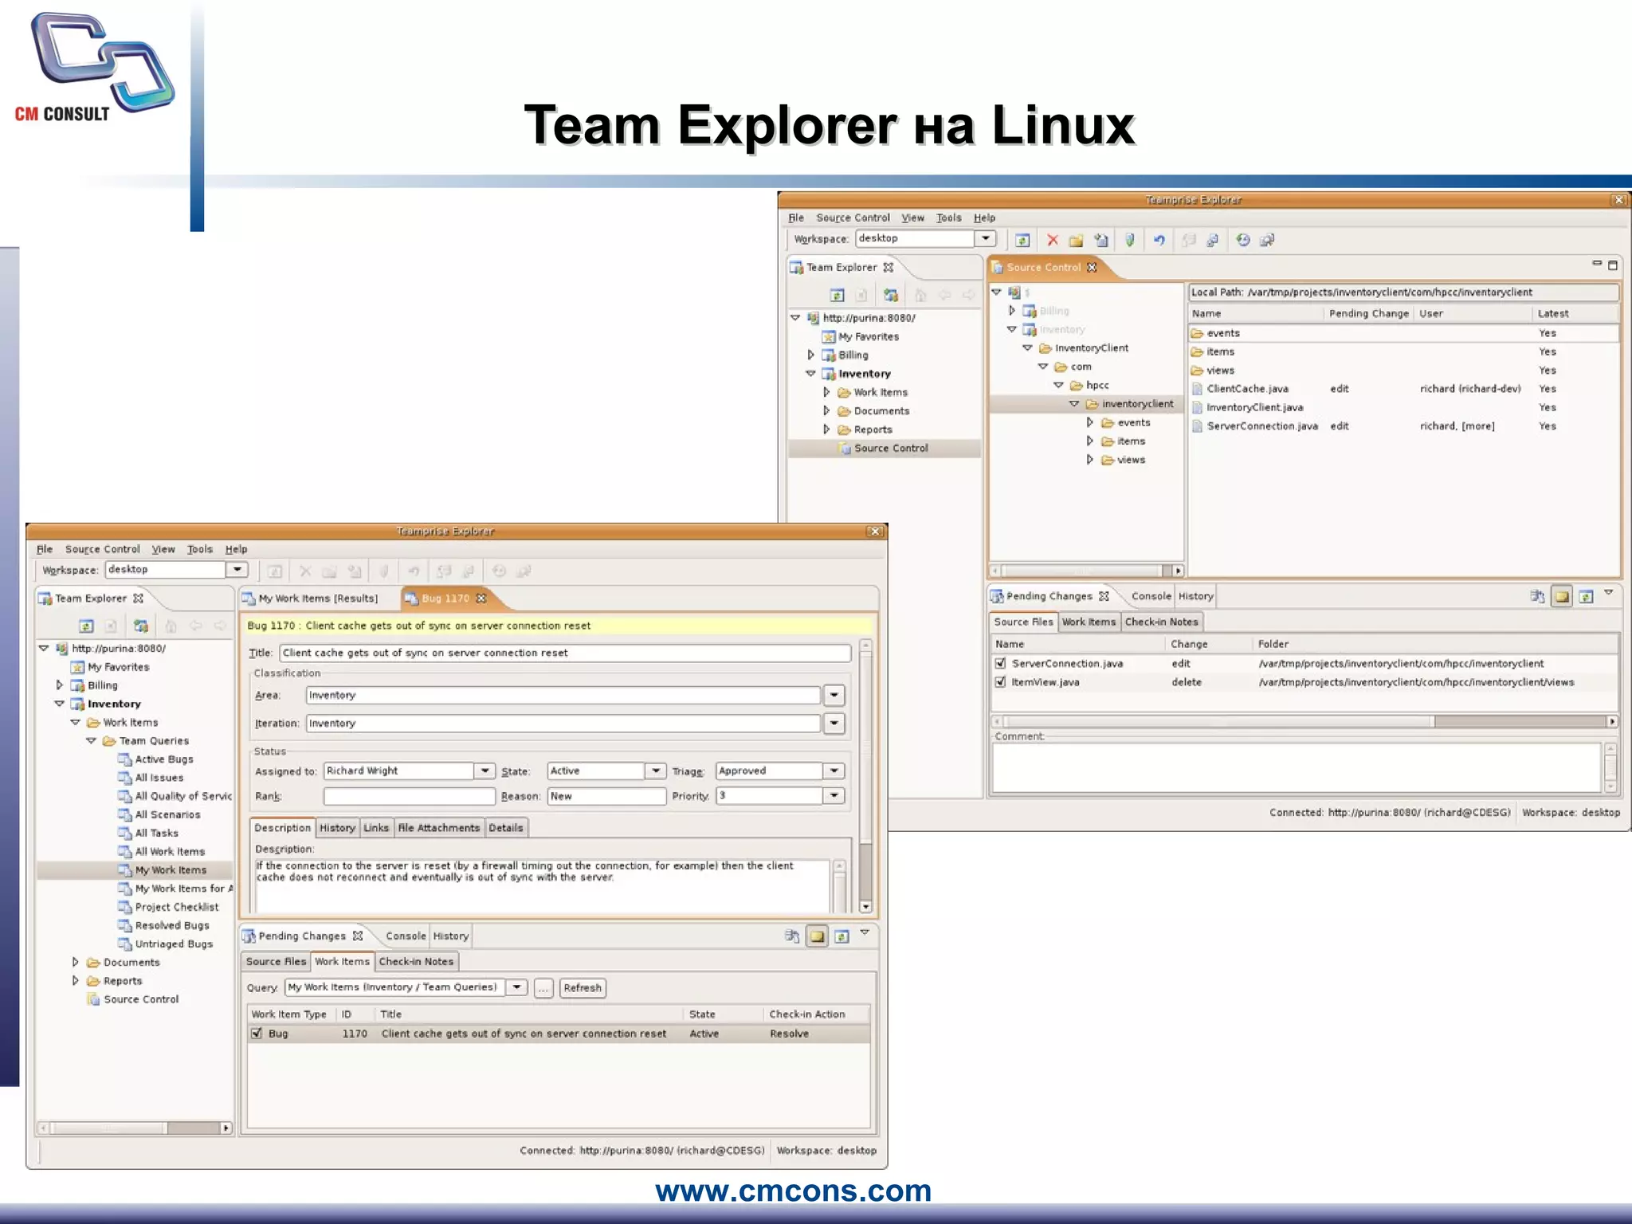Screen dimensions: 1632x1224
Task: Click the maximize view icon in the Source Control pane corner
Action: pyautogui.click(x=1612, y=265)
